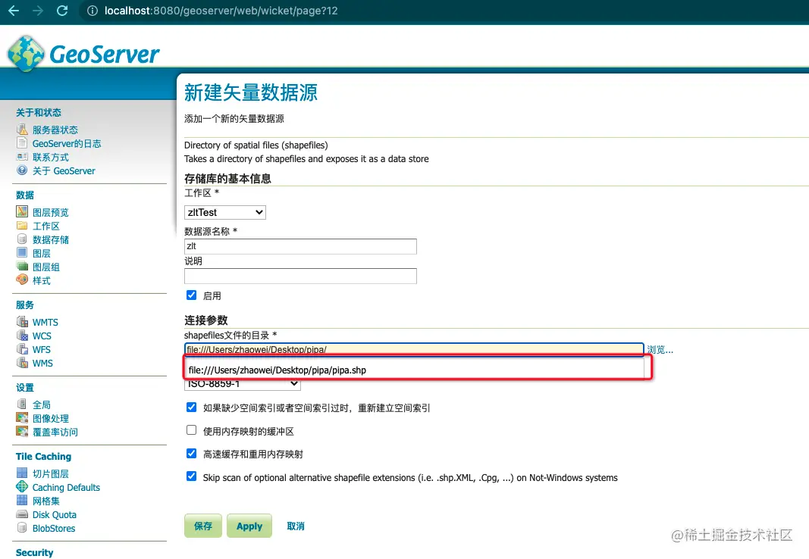
Task: Click the 图层组 stacked icon
Action: point(22,267)
